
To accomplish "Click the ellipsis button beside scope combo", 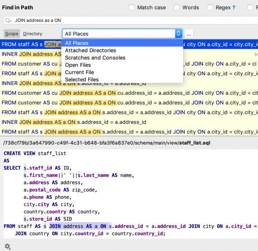I will pos(189,33).
